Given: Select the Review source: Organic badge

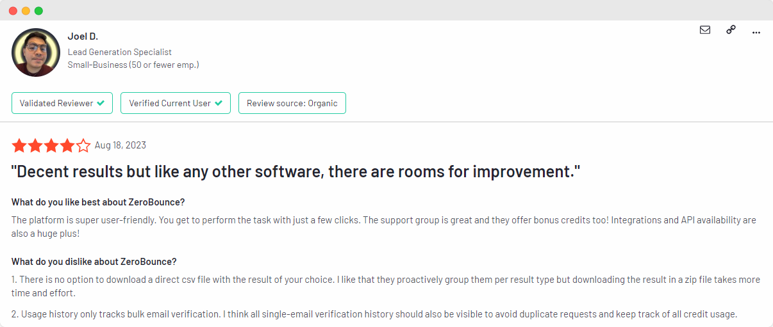Looking at the screenshot, I should click(x=292, y=103).
